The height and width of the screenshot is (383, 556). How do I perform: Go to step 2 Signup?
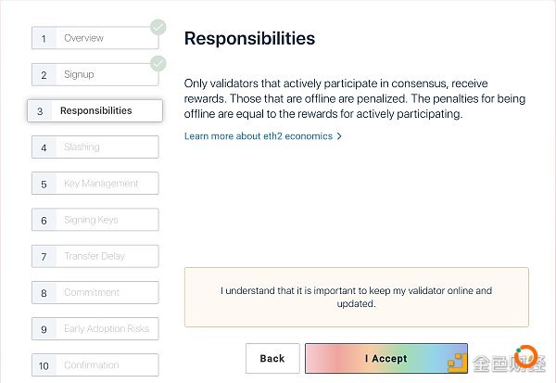pyautogui.click(x=95, y=74)
